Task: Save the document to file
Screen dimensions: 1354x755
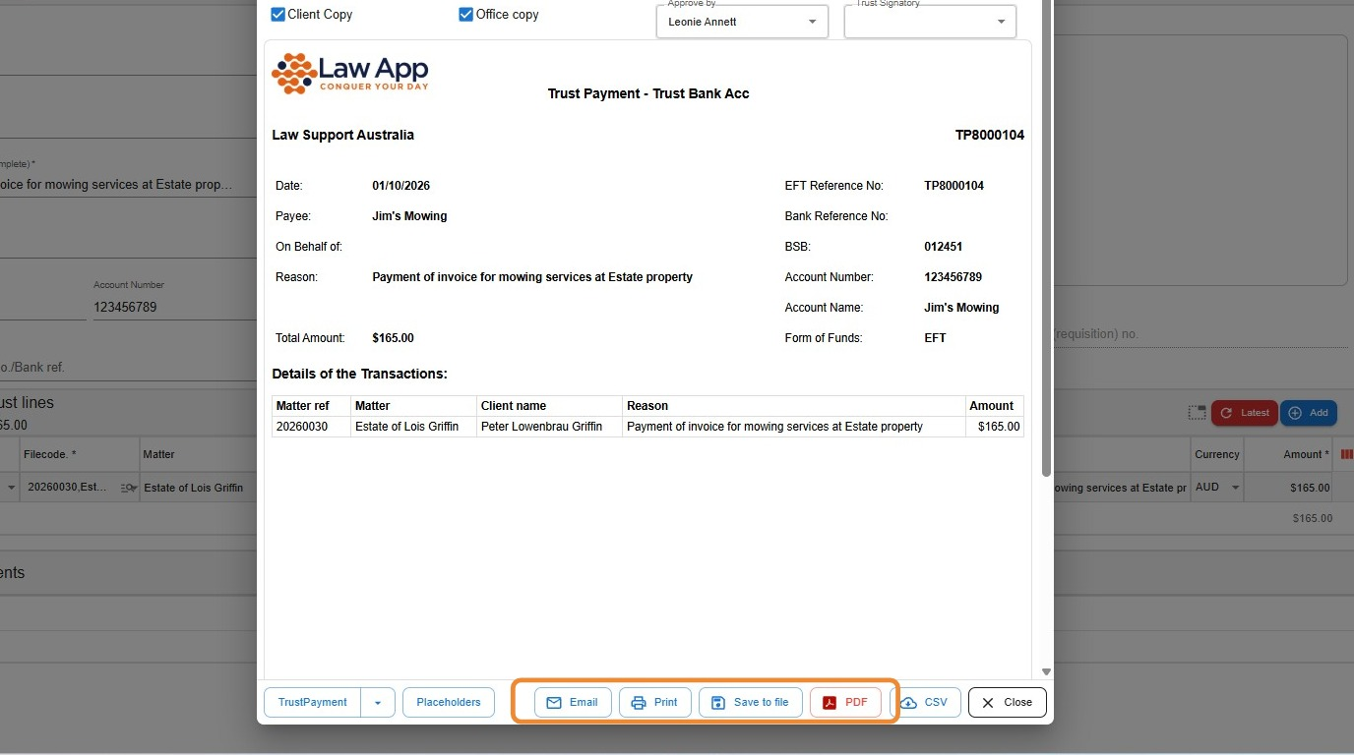Action: (751, 702)
